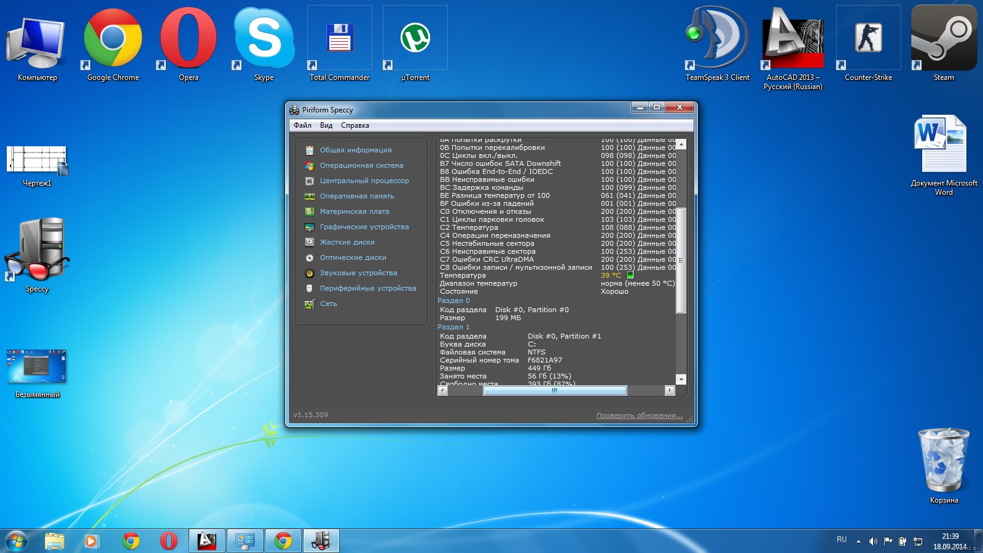Select the Сеть network icon
This screenshot has height=553, width=983.
click(x=310, y=304)
